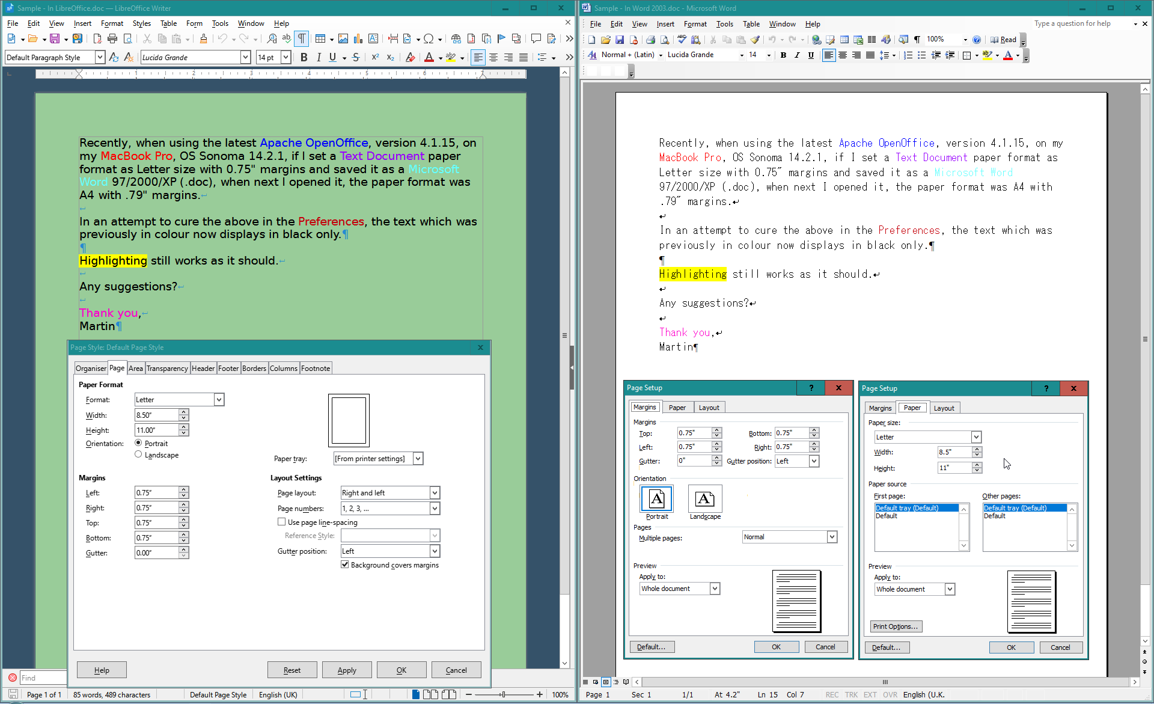This screenshot has width=1154, height=704.
Task: Select Portrait orientation radio in Writer dialog
Action: click(x=138, y=443)
